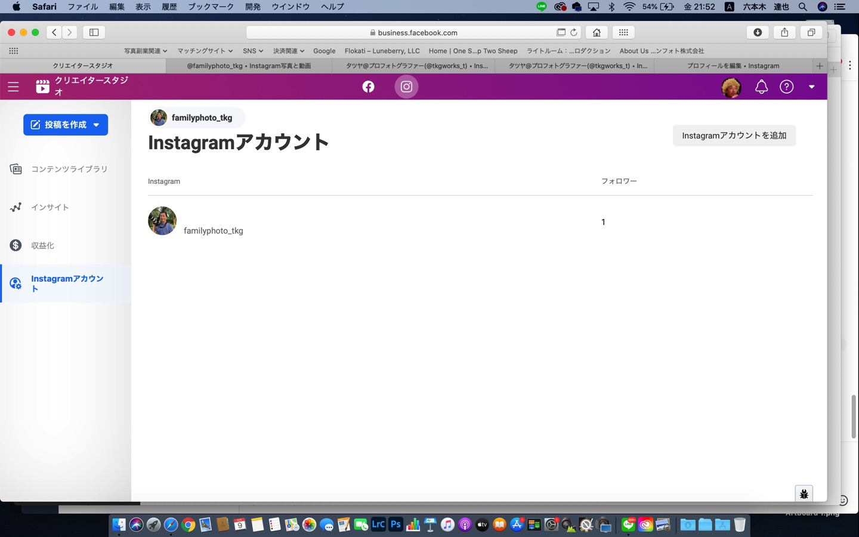Screen dimensions: 859x537
Task: Click familyphoto_tkg account name in the table
Action: click(x=213, y=231)
